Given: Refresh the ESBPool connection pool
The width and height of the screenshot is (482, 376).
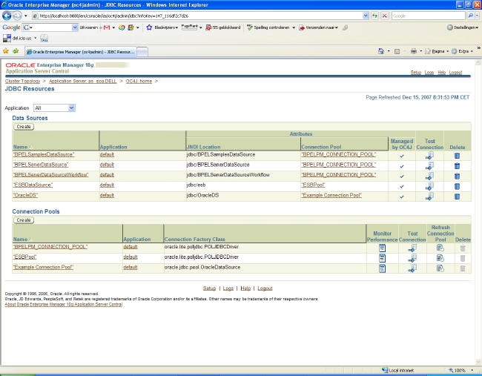Looking at the screenshot, I should tap(440, 257).
